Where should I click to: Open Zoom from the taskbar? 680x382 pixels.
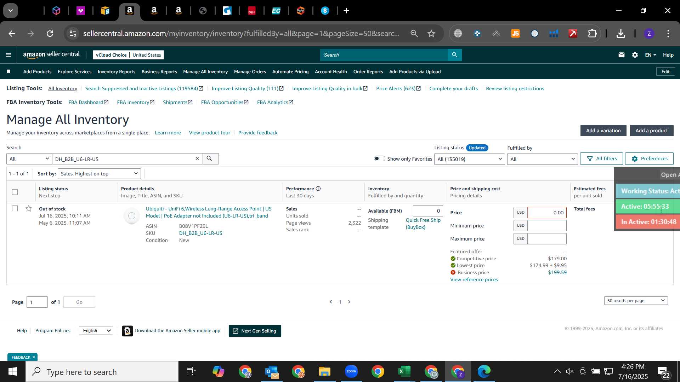pos(351,371)
